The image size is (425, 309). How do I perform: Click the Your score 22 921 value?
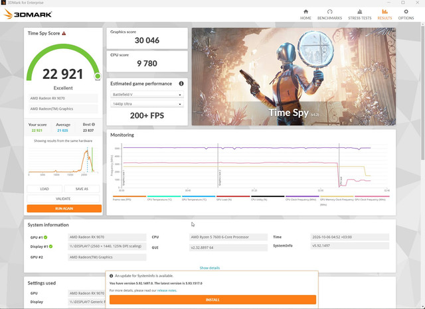(x=37, y=131)
